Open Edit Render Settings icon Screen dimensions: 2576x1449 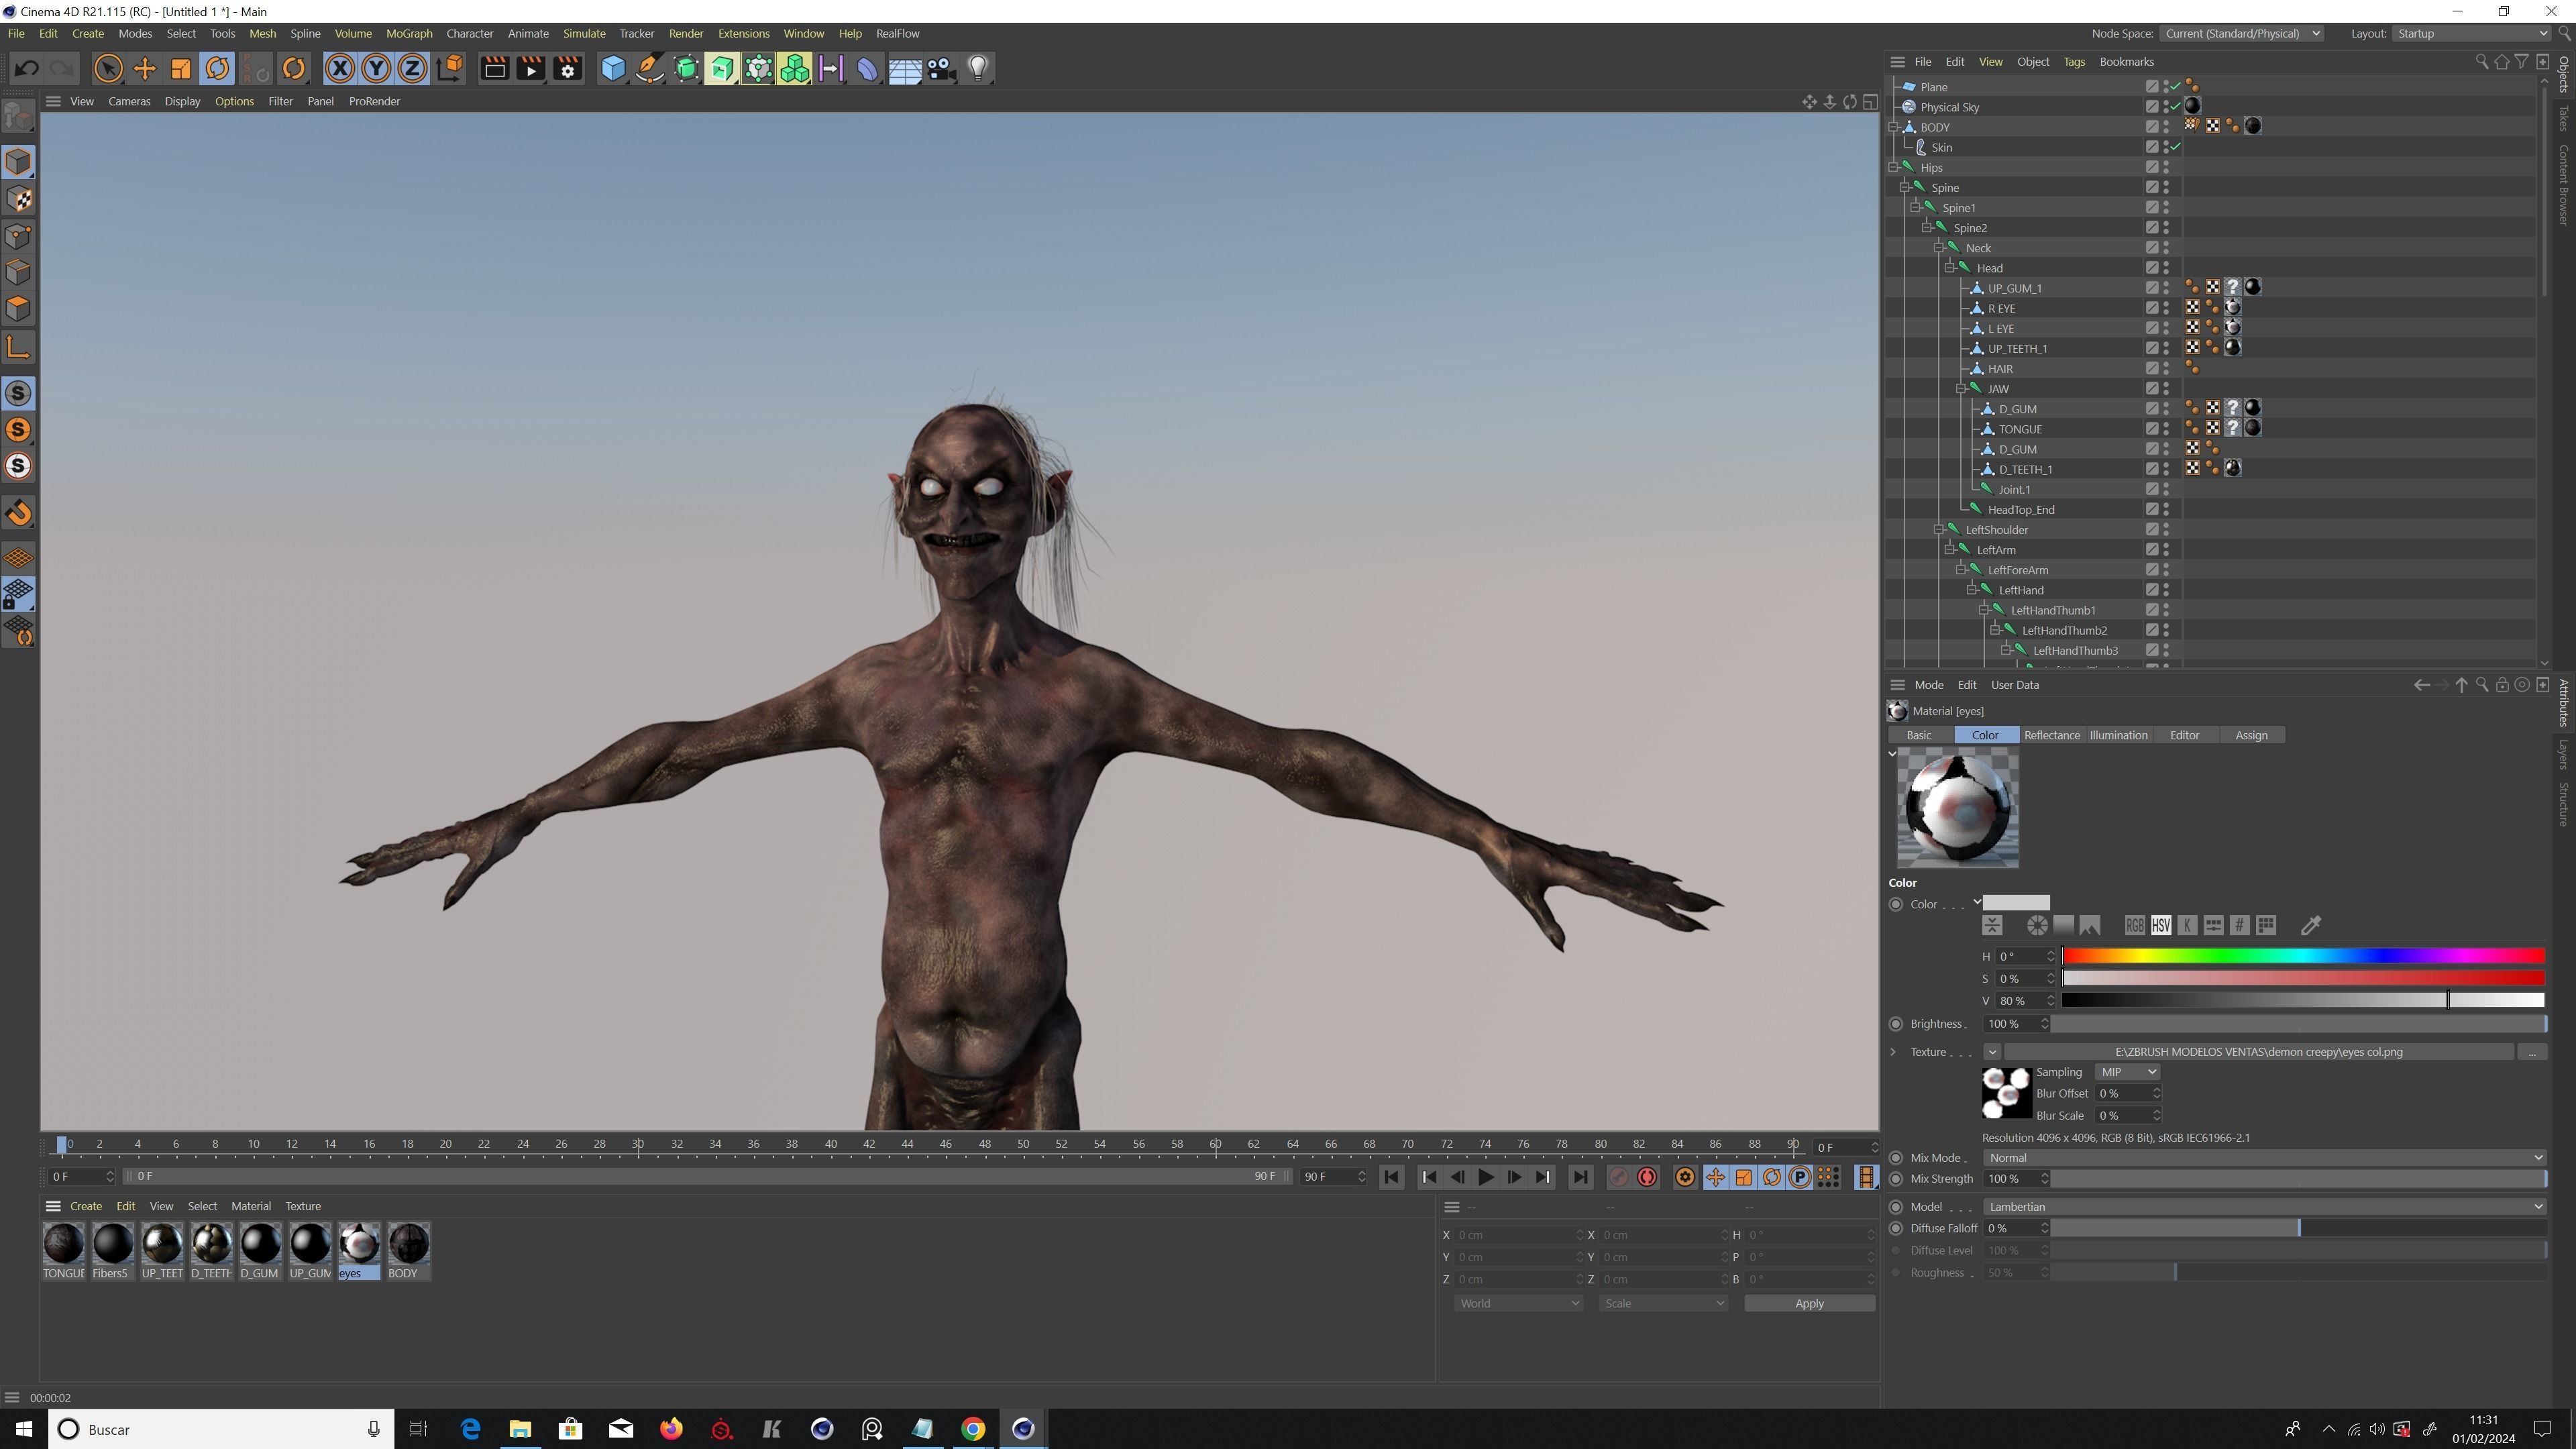coord(567,69)
